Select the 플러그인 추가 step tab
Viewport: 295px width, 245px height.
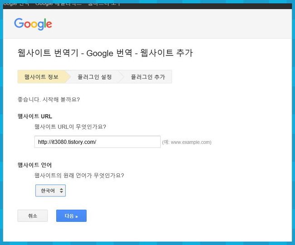148,77
